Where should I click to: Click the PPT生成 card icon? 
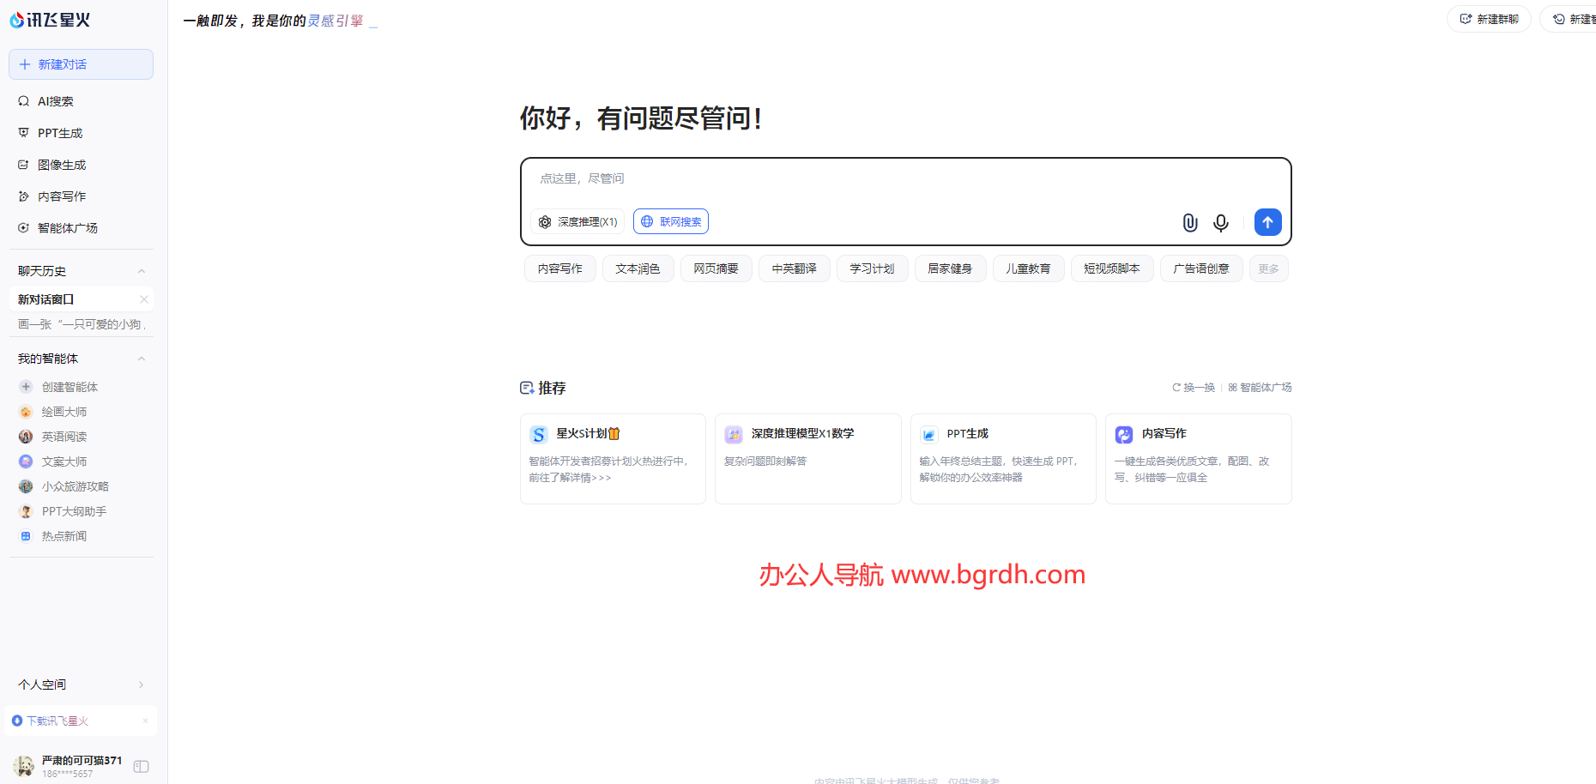(929, 435)
